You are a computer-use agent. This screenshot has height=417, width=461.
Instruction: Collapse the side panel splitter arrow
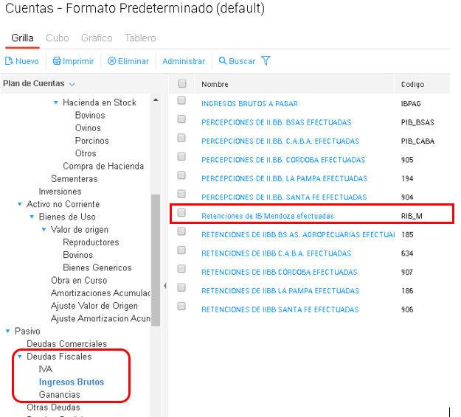pos(165,285)
